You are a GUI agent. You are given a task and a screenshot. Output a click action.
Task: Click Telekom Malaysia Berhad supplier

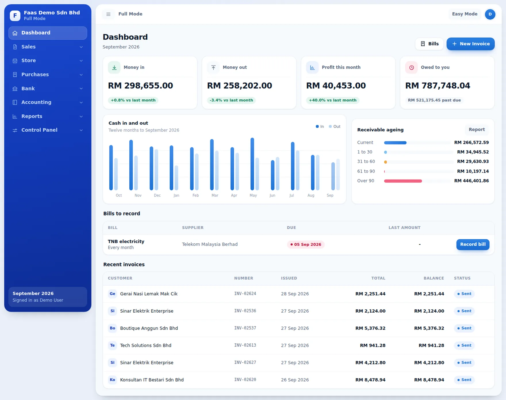210,245
